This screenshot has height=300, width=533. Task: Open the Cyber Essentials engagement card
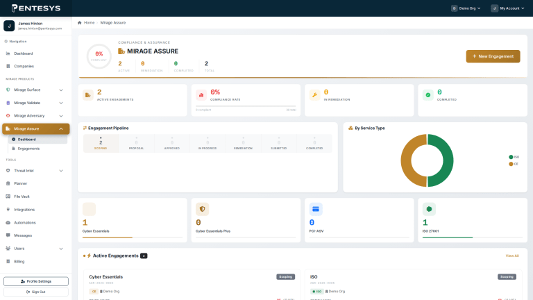pyautogui.click(x=192, y=285)
